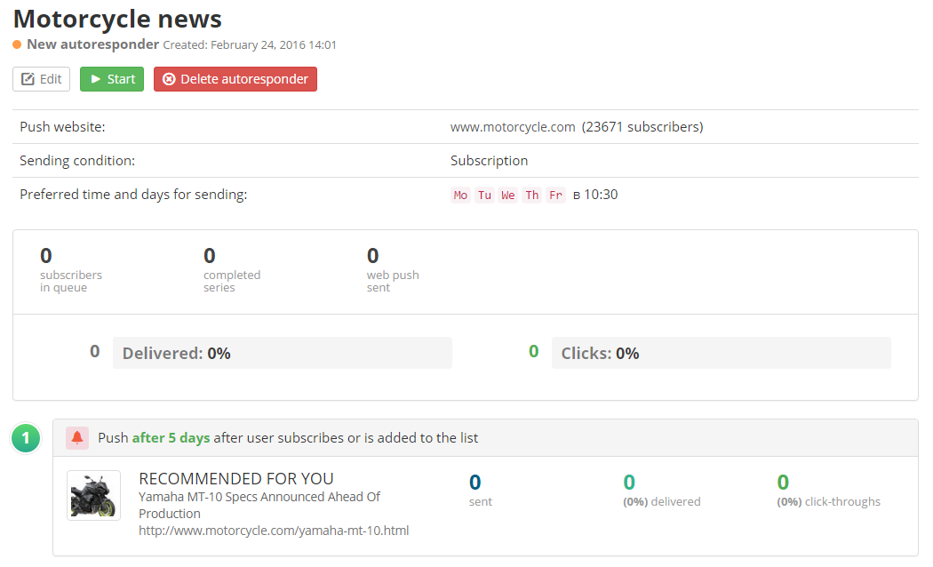Click the Clicks 0% progress bar
Viewport: 933px width, 567px height.
(x=721, y=353)
